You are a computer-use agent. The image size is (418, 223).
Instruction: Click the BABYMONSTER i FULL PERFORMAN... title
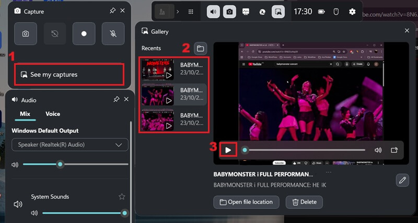pyautogui.click(x=263, y=174)
